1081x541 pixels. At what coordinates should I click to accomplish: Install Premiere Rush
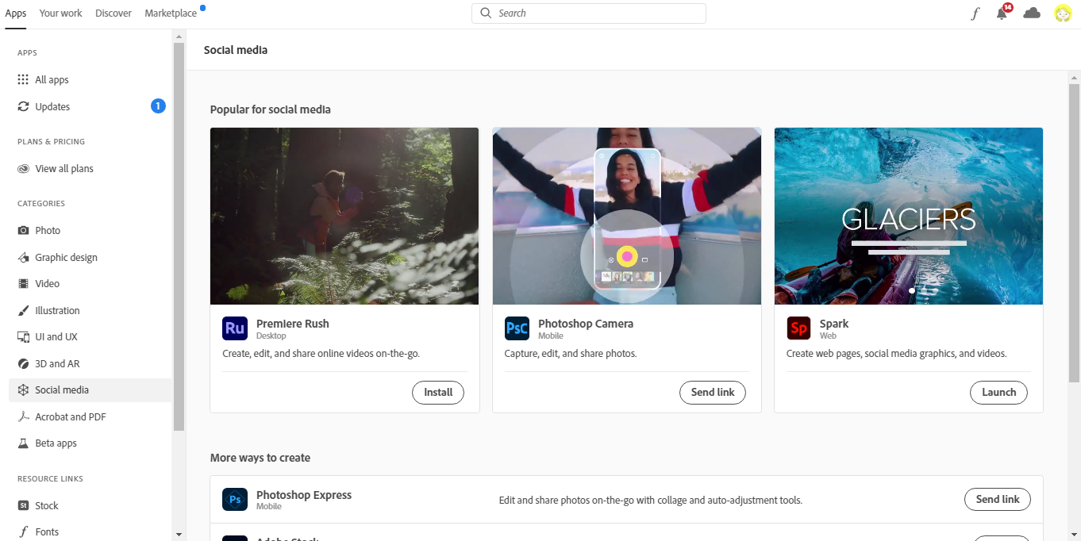coord(438,392)
